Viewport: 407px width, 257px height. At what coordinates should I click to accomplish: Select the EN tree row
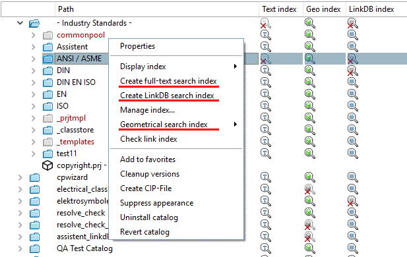point(61,94)
